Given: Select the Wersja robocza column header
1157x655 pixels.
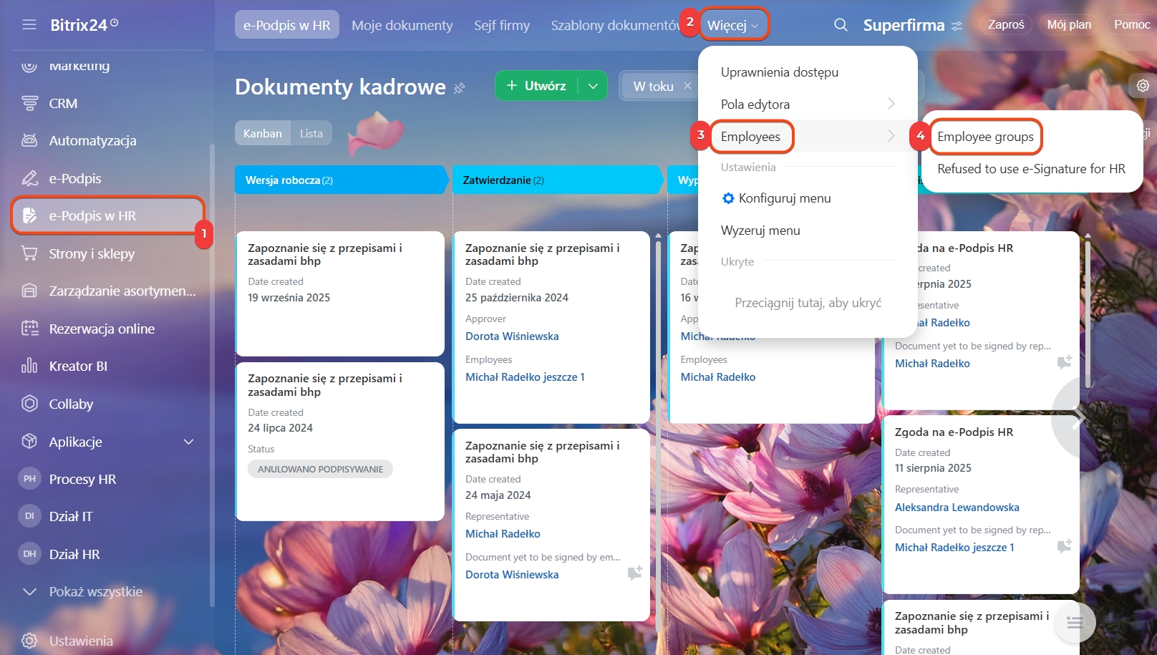Looking at the screenshot, I should [341, 180].
